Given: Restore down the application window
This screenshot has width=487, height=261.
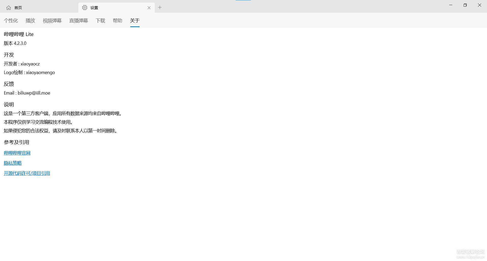Looking at the screenshot, I should click(x=465, y=5).
